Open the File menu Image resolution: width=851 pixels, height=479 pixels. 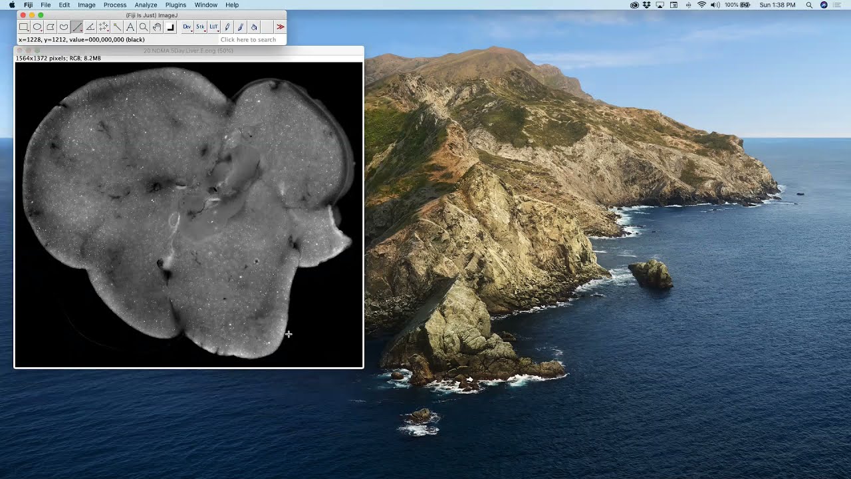tap(46, 5)
